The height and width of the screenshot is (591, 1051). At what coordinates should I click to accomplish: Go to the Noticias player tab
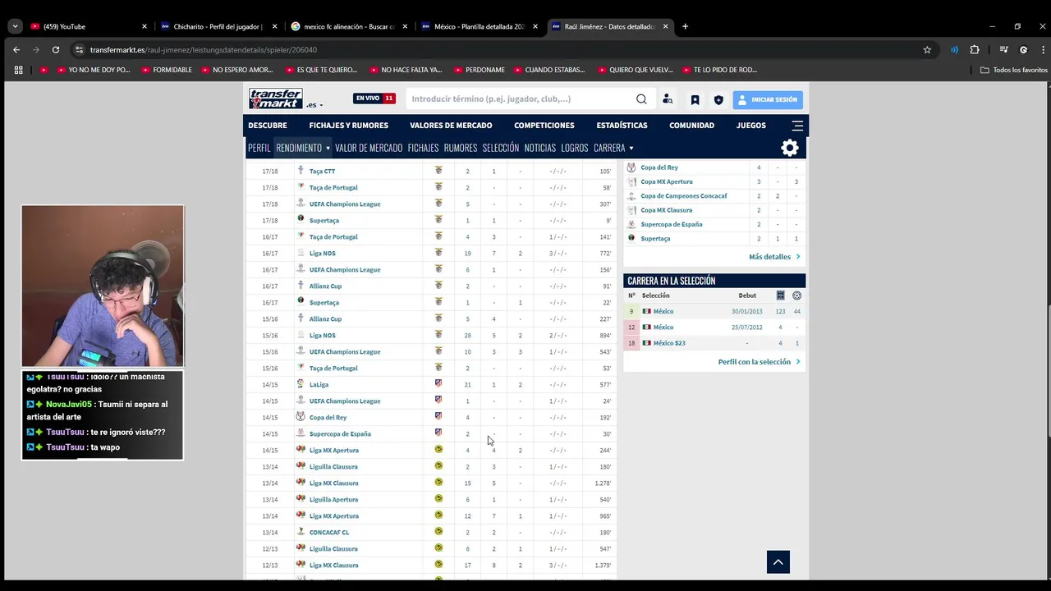(x=540, y=148)
